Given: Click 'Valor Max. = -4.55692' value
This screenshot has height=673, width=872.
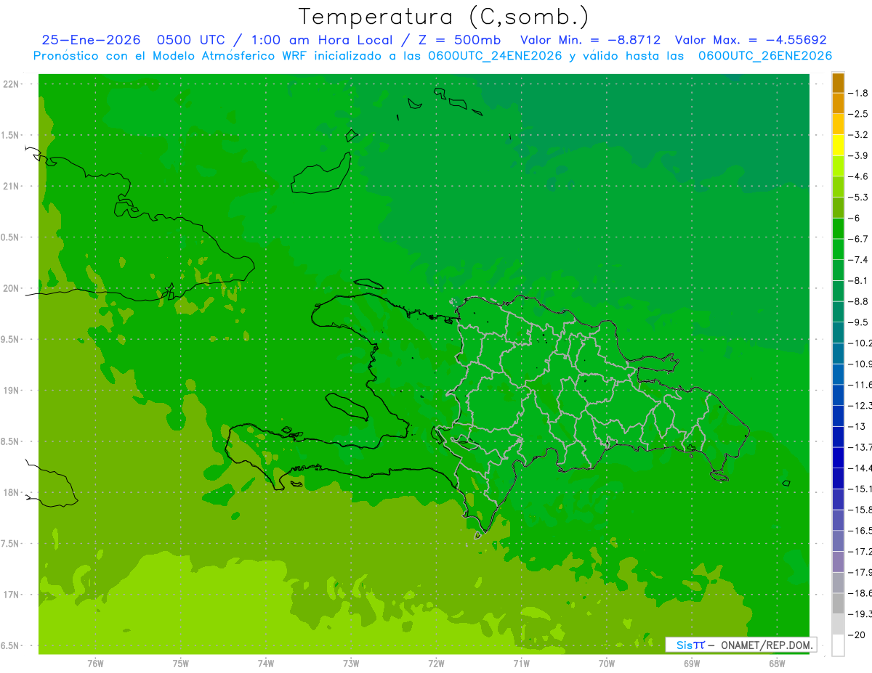Looking at the screenshot, I should coord(751,41).
